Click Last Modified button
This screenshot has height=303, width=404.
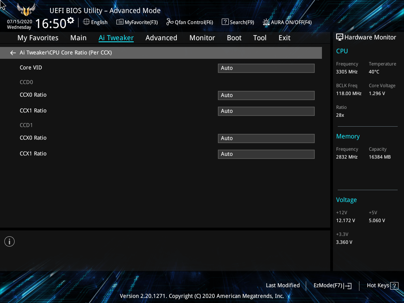282,286
